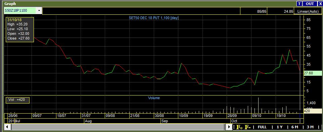Click the Oct month label
This screenshot has width=323, height=132.
point(234,121)
